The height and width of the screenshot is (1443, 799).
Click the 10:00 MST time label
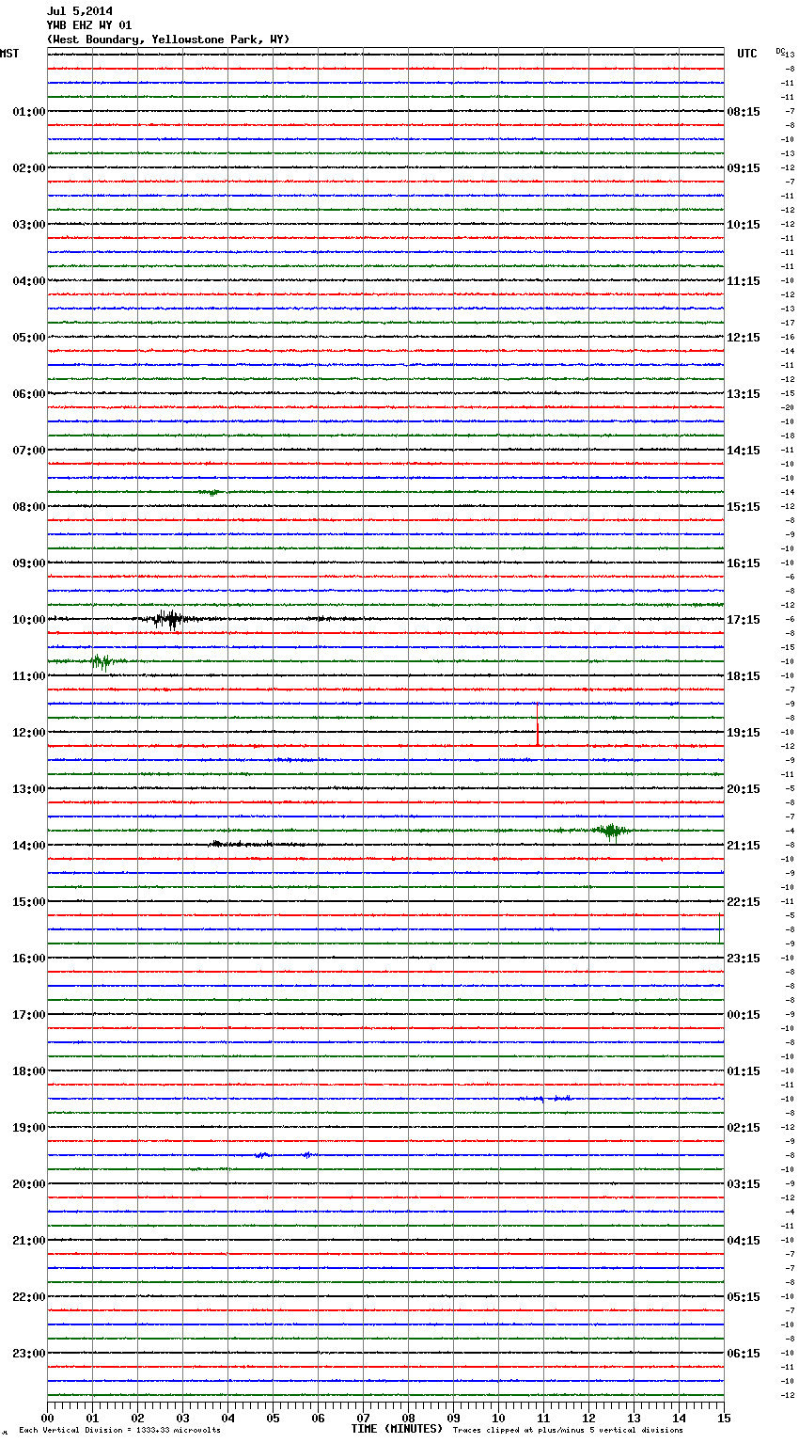28,620
